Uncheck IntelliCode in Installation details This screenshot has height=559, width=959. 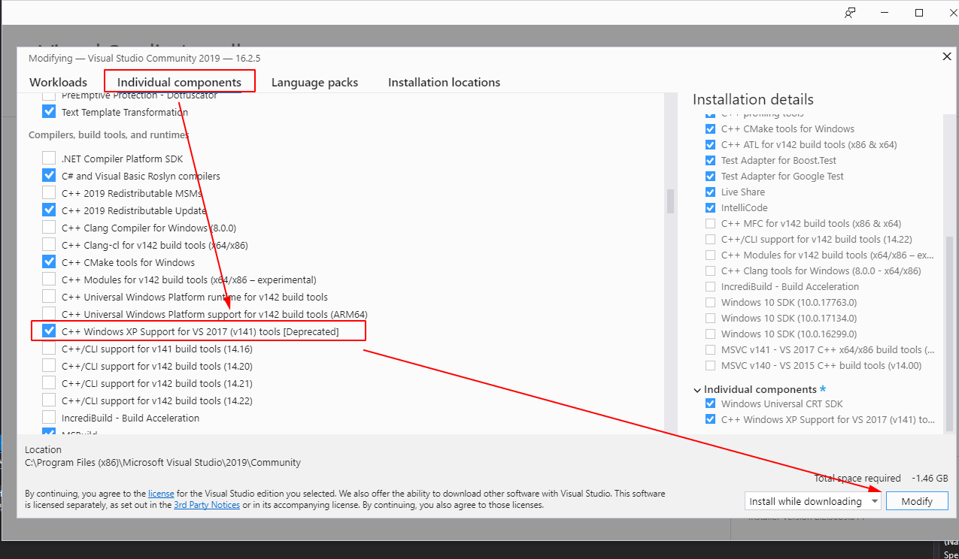coord(711,207)
